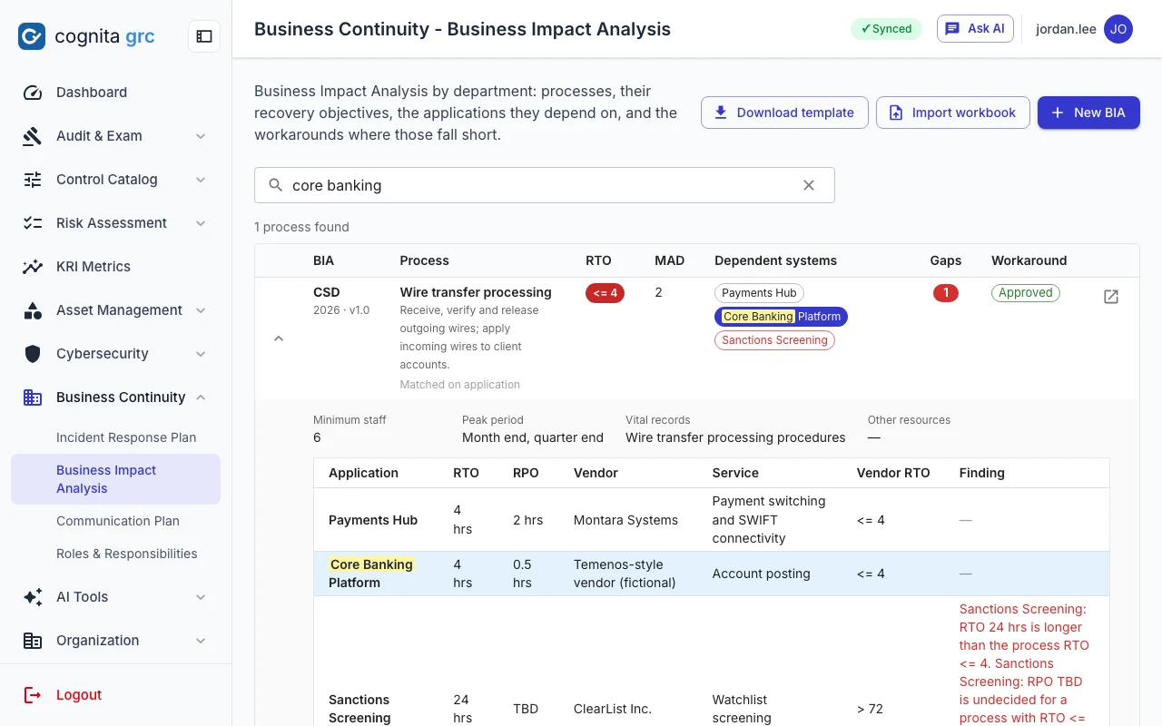Click the Organization building icon
This screenshot has height=726, width=1162.
[33, 641]
